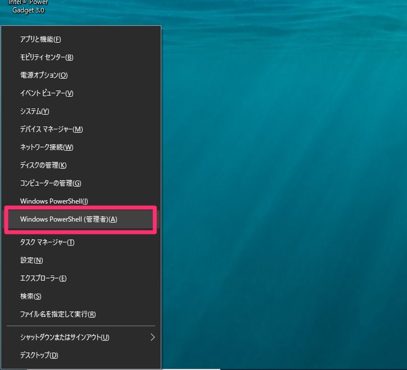Launch Windows PowerShell (管理者)(A)
407x370 pixels.
click(81, 219)
